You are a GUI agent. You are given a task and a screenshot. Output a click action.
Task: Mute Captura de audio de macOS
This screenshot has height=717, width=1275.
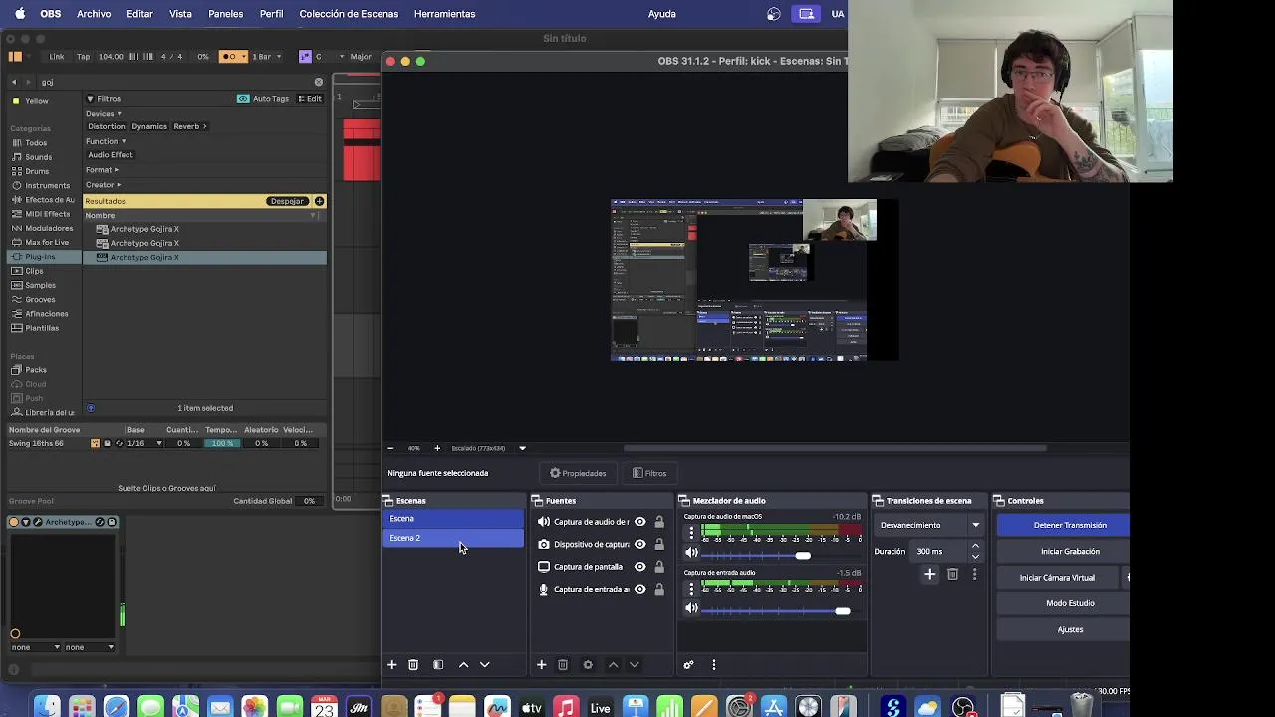click(691, 553)
